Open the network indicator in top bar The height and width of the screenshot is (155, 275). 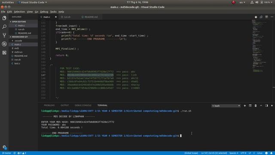[252, 2]
